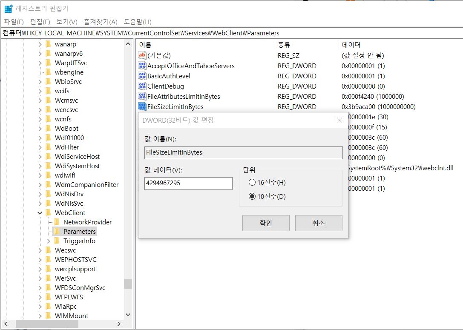The width and height of the screenshot is (463, 330).
Task: Collapse the WebClient tree node
Action: click(x=40, y=213)
